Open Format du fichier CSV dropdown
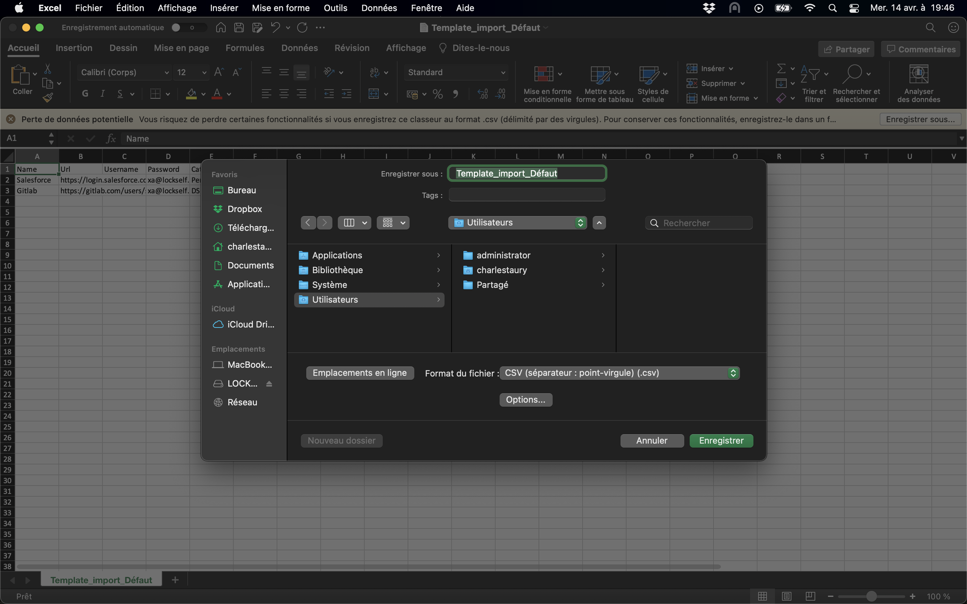The height and width of the screenshot is (604, 967). 619,373
